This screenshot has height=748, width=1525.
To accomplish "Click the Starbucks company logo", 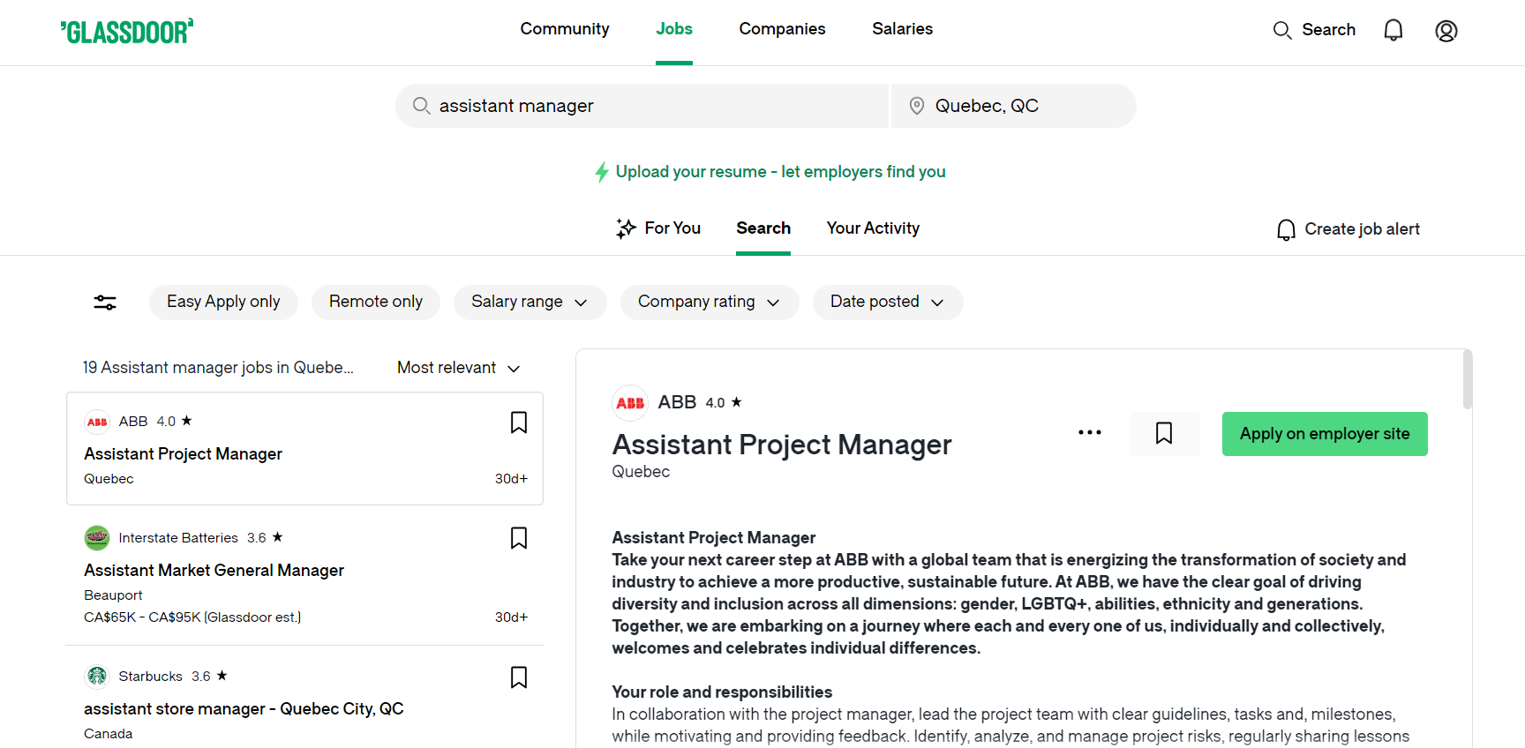I will 97,676.
